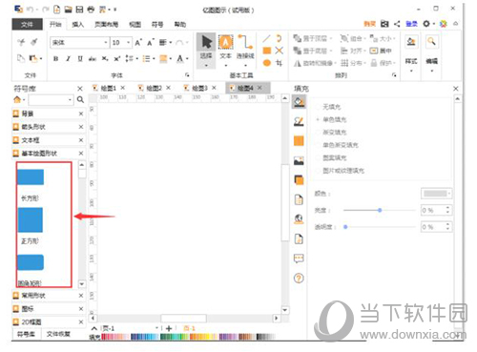Viewport: 477px width, 352px height.
Task: Select the arc drawing tool
Action: [x=279, y=38]
